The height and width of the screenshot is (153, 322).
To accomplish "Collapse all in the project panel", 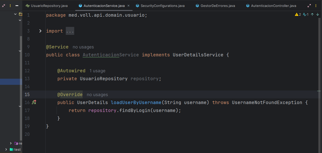I will click(x=4, y=5).
